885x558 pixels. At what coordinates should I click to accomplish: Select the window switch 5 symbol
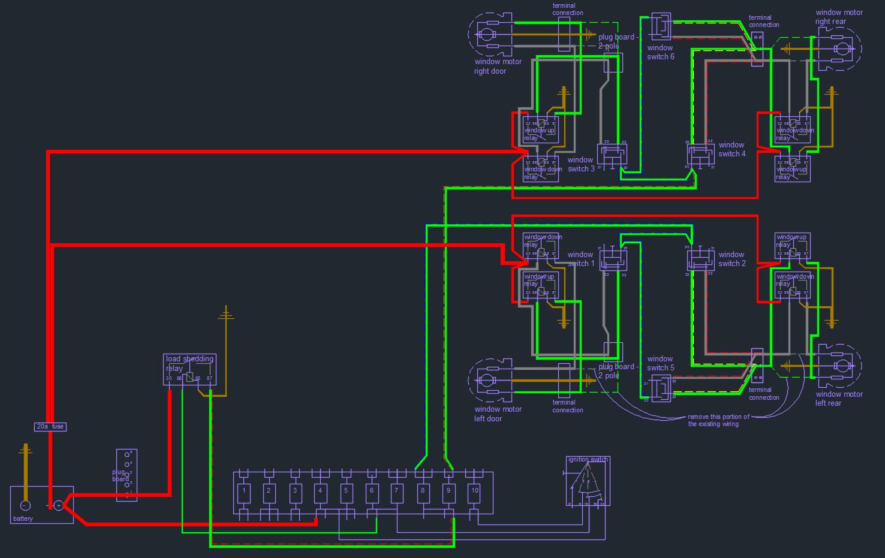click(x=661, y=388)
